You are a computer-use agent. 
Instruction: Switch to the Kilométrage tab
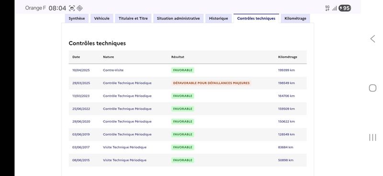(x=295, y=19)
